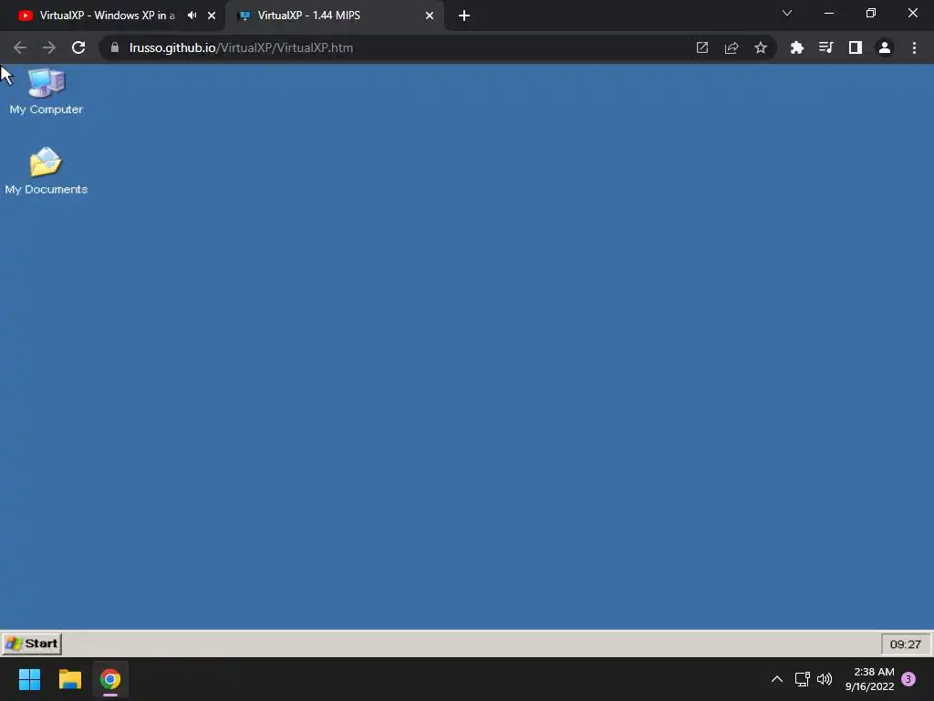
Task: Expand the tab search dropdown
Action: click(x=787, y=13)
